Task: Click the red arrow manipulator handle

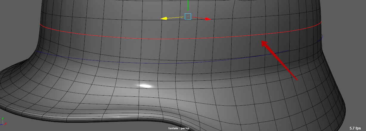Action: (x=207, y=19)
